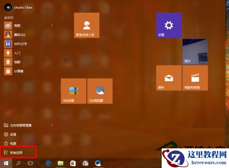Image resolution: width=229 pixels, height=168 pixels.
Task: Open taskbar Search magnifier
Action: pos(18,163)
